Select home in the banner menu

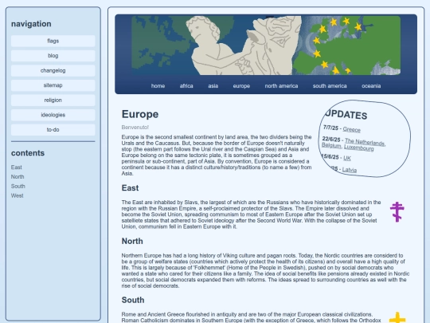point(158,86)
